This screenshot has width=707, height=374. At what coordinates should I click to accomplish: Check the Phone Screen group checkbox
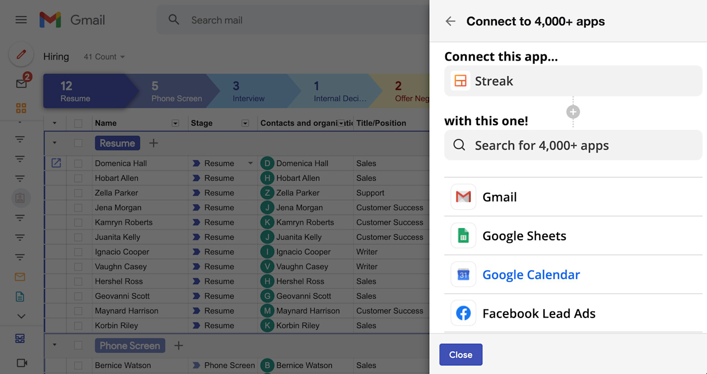[x=78, y=346]
